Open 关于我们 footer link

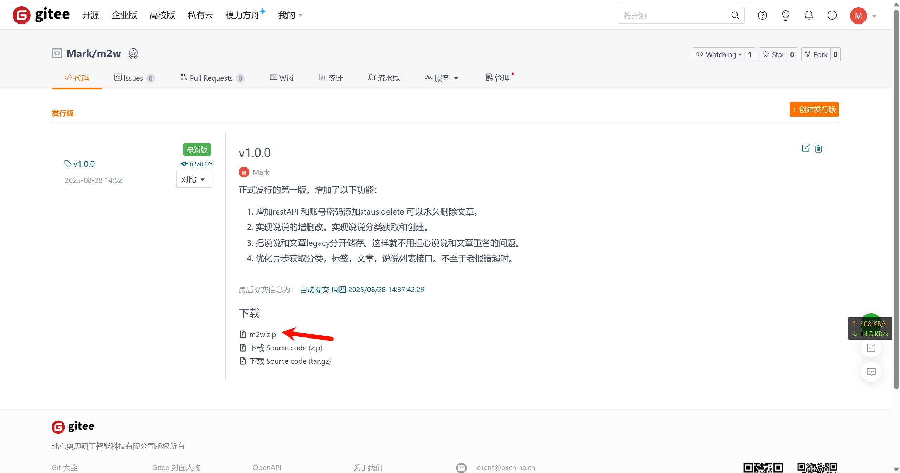point(368,467)
